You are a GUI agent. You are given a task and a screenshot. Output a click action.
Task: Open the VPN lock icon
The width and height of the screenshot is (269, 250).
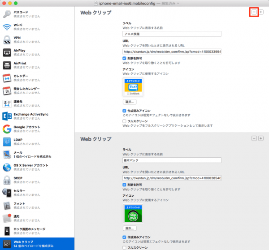(x=7, y=39)
